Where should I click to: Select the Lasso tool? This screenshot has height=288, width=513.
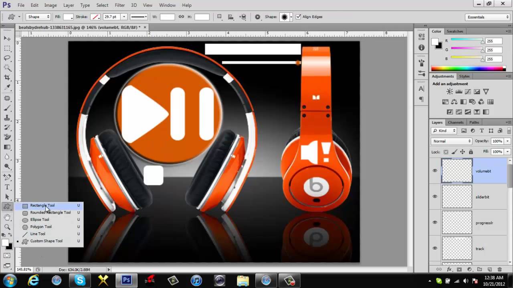pyautogui.click(x=7, y=58)
